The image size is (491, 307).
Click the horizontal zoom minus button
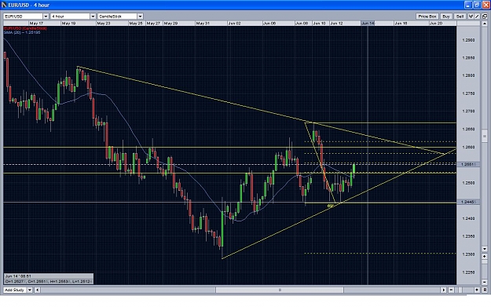click(451, 290)
